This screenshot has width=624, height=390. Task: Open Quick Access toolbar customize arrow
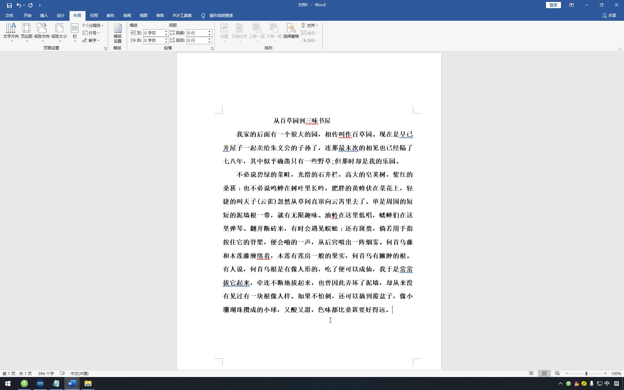tap(40, 6)
